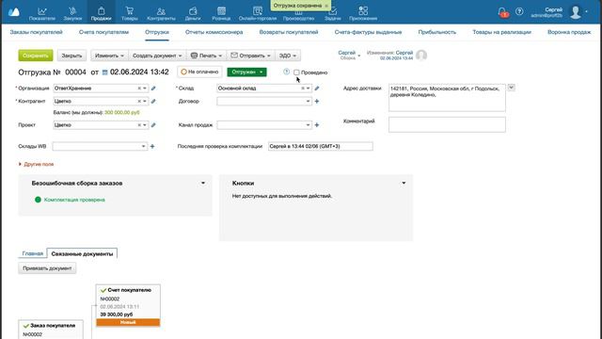This screenshot has width=602, height=339.
Task: Edit the Проект with pencil icon
Action: (153, 125)
